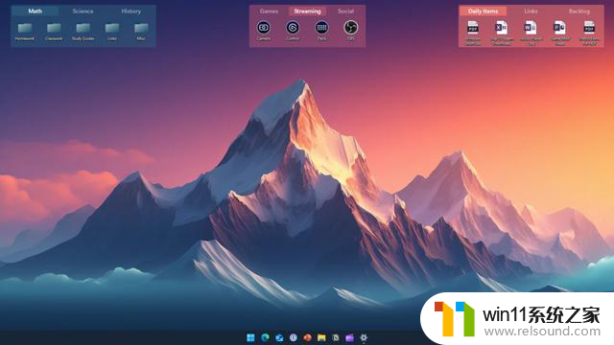Open the Study Guides folder
The image size is (614, 345).
[83, 29]
